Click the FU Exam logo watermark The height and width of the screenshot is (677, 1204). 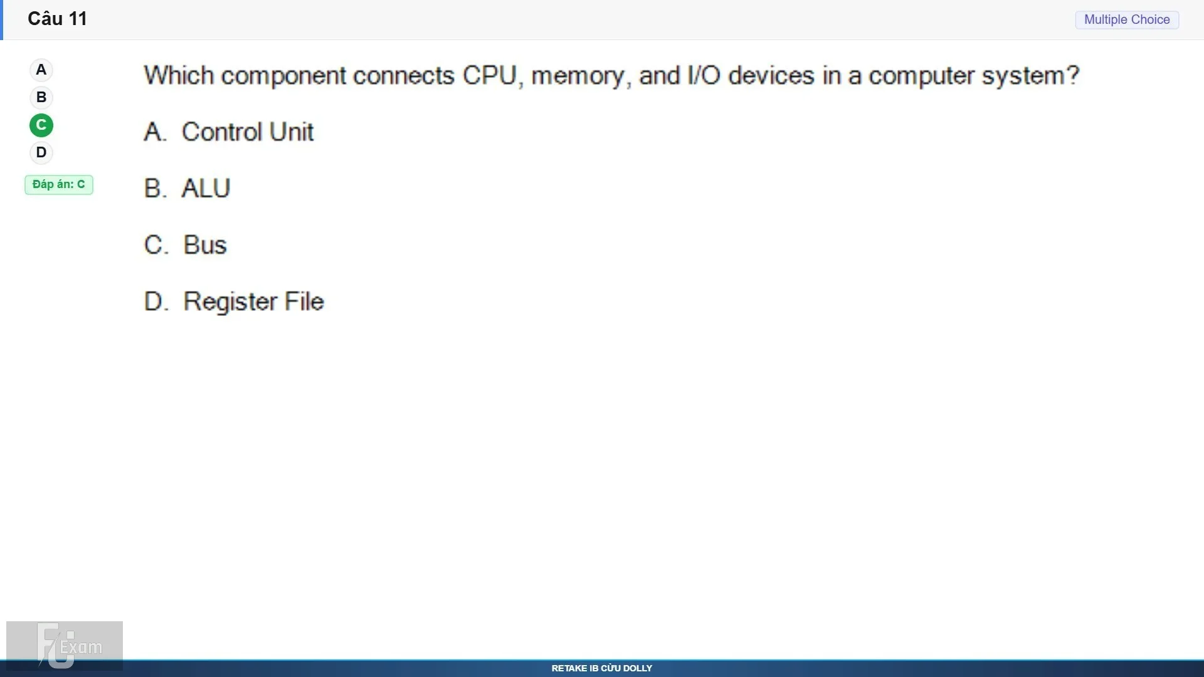65,646
